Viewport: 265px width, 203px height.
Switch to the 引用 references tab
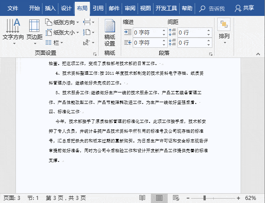pos(98,8)
